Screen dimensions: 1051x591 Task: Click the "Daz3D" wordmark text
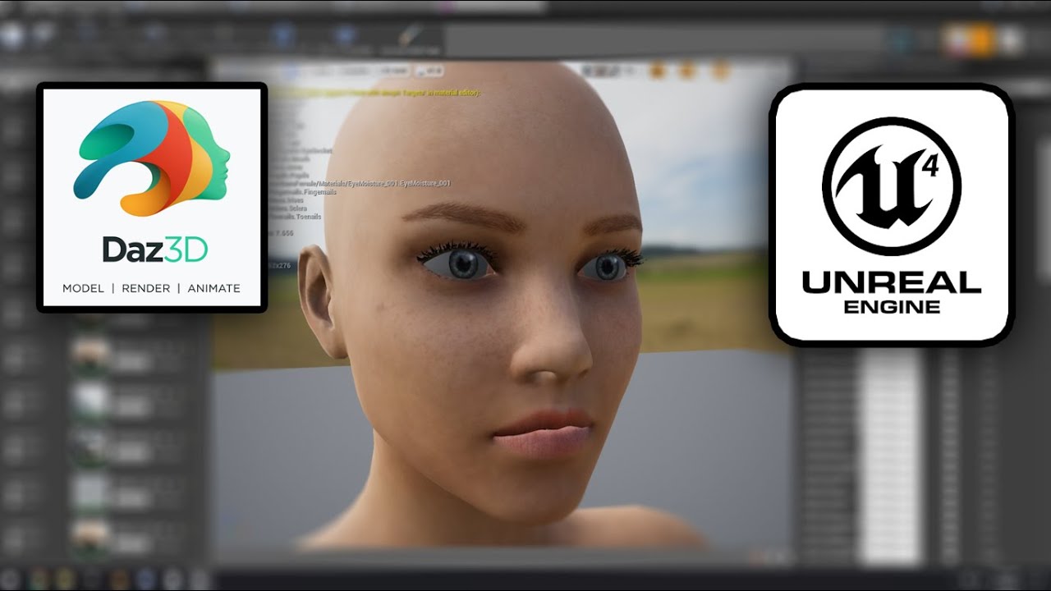pos(154,250)
